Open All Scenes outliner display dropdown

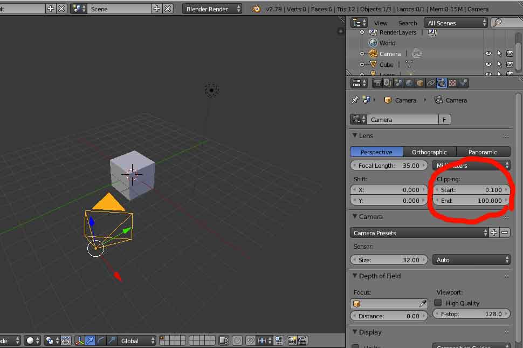[456, 23]
